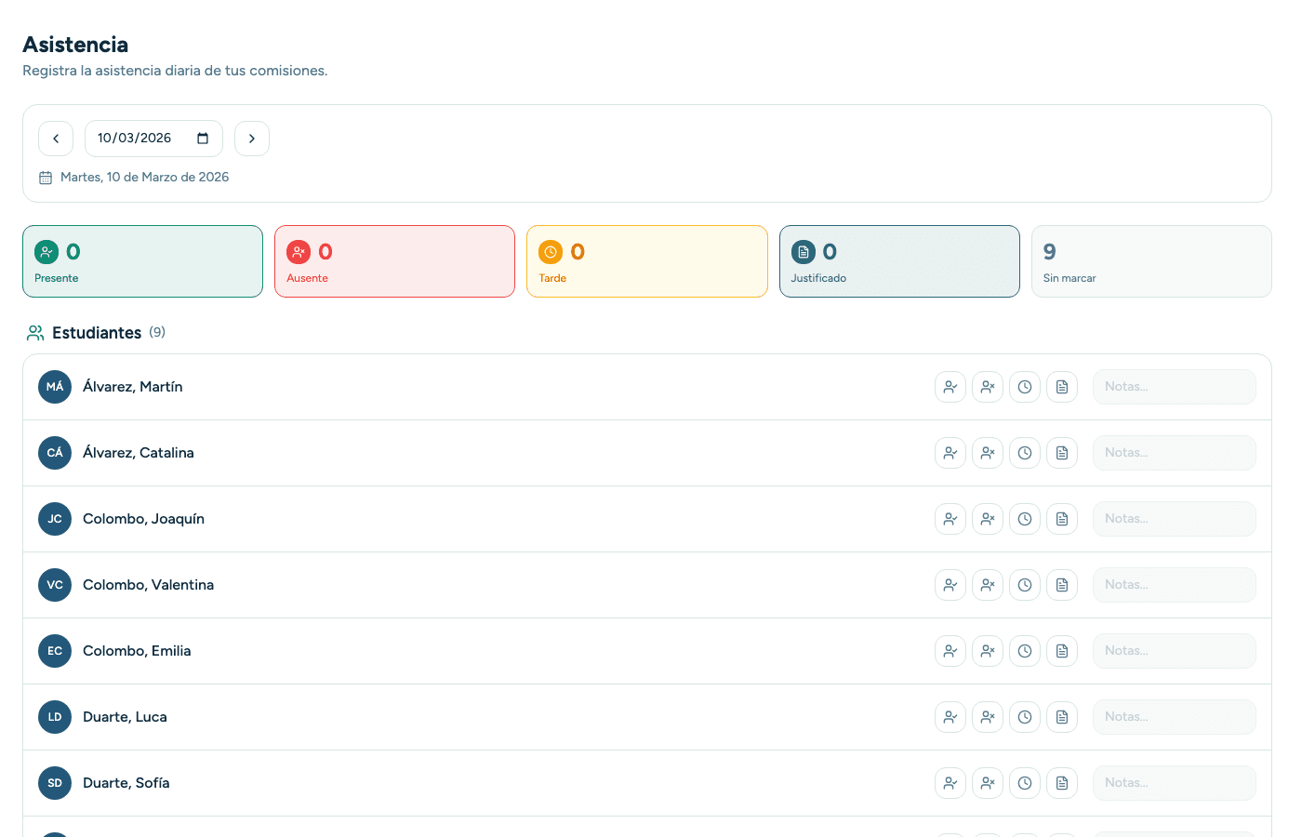Screen dimensions: 1302x837
Task: Mark Álvarez, Martín as late
Action: tap(1025, 387)
